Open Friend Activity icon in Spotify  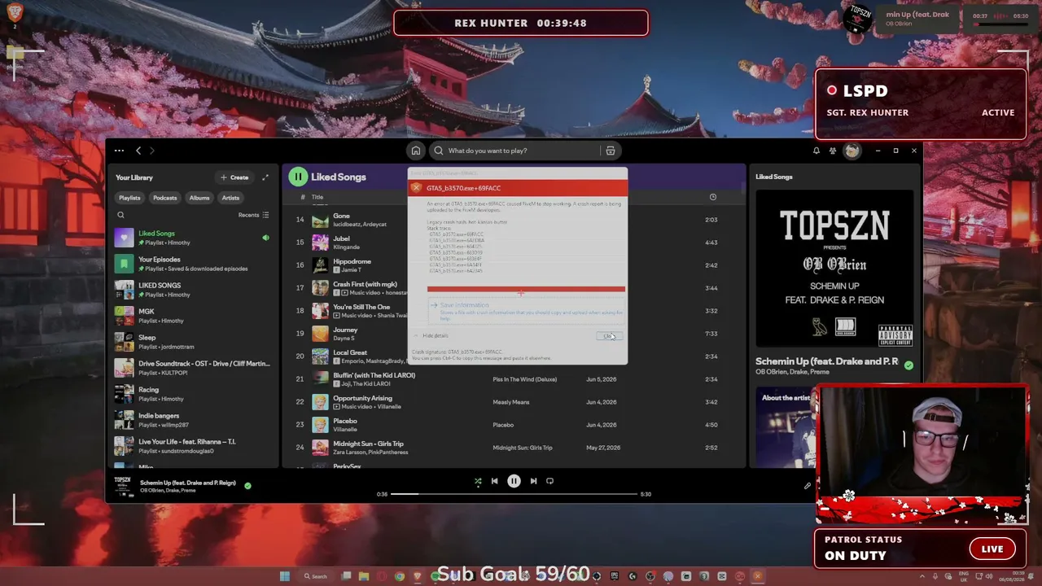[832, 151]
